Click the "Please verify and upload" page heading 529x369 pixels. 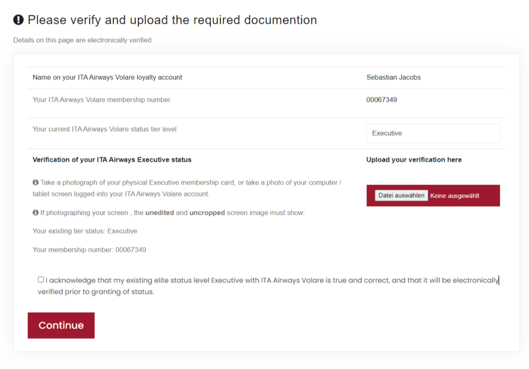click(172, 20)
